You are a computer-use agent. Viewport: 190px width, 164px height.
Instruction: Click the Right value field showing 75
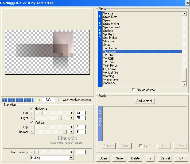click(81, 118)
